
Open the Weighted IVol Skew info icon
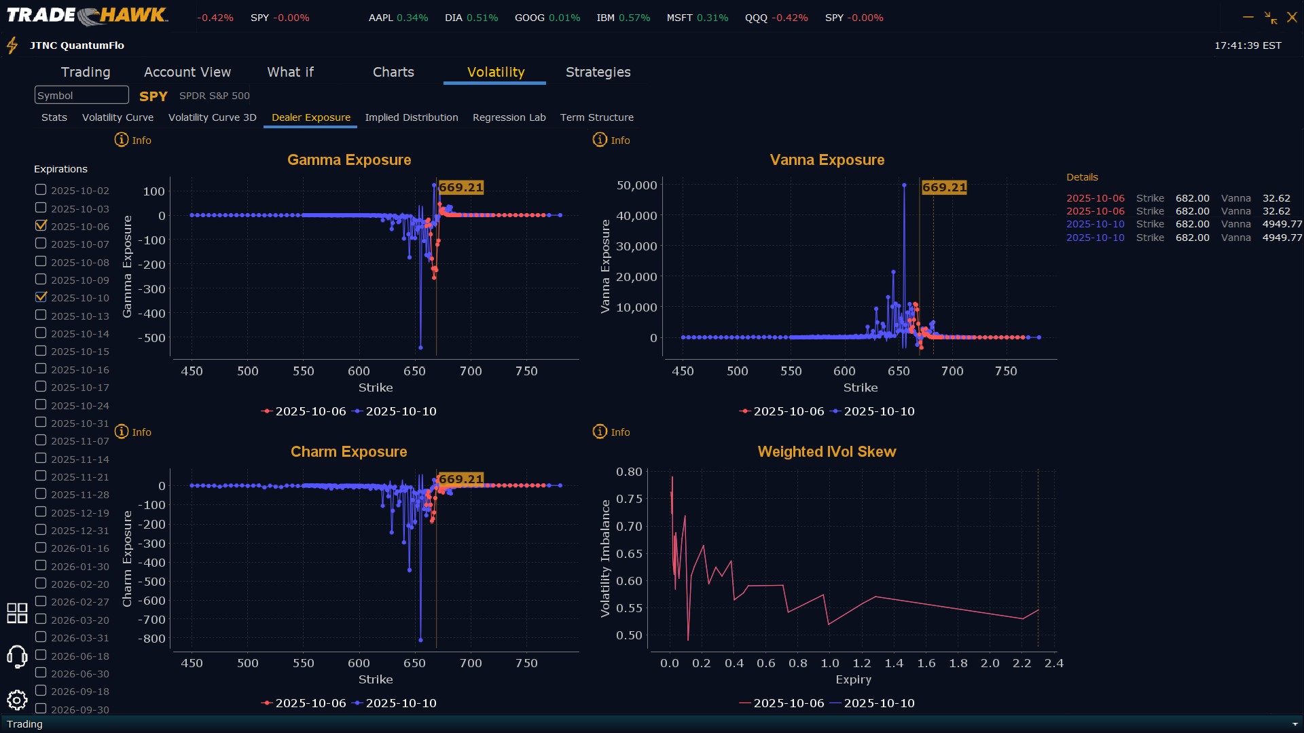point(600,432)
